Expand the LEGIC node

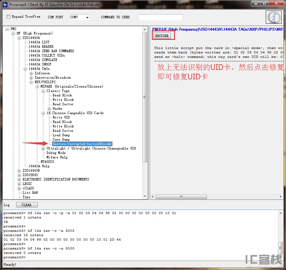pos(19,184)
